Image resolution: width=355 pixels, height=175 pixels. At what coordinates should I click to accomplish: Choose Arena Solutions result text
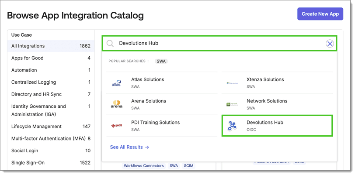149,101
